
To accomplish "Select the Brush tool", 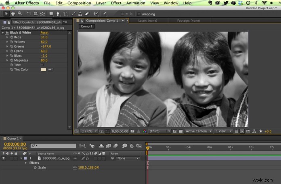I will (73, 14).
